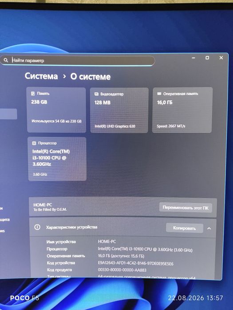Click the 'Оперативная память' row label in specs
Viewport: 233px width, 310px height.
coord(66,256)
